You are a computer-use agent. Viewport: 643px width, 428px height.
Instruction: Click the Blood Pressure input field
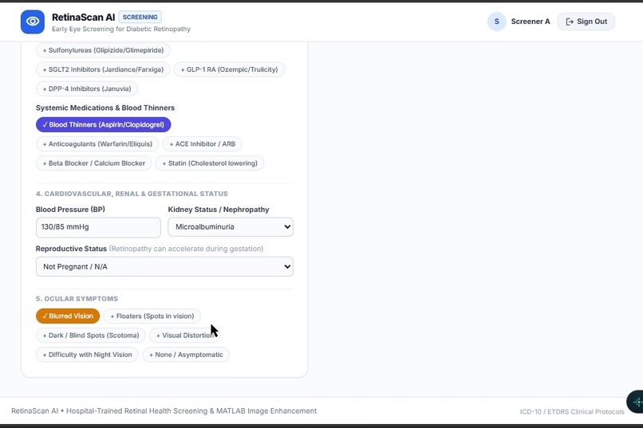[x=98, y=227]
